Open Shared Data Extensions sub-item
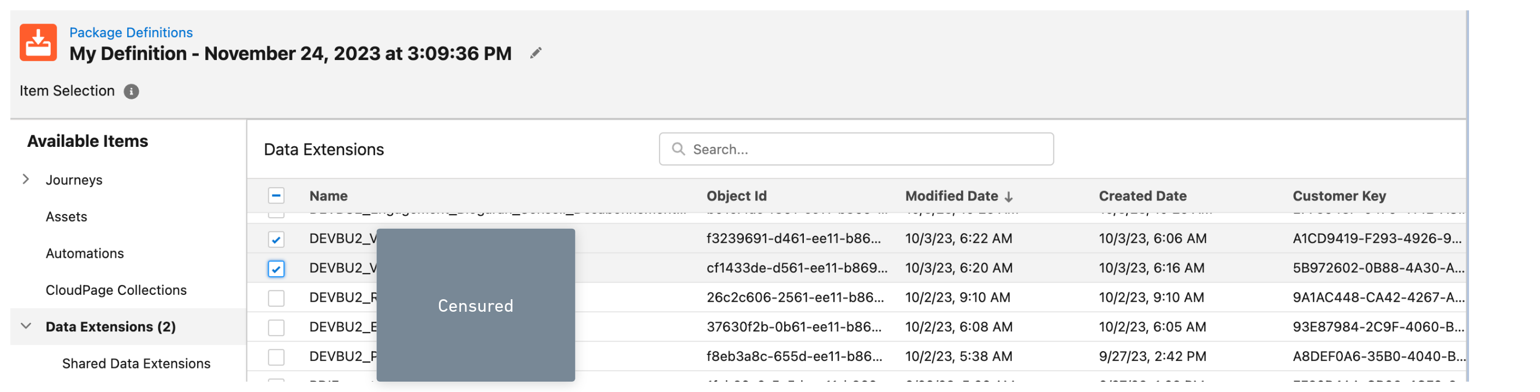1540x392 pixels. (x=137, y=363)
